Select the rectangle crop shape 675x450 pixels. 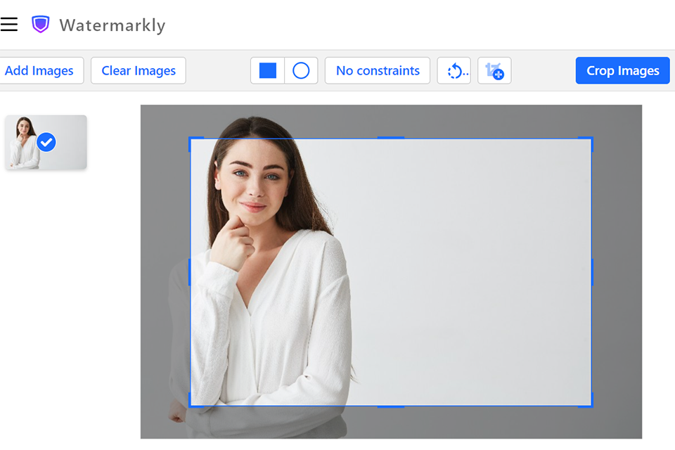click(267, 70)
